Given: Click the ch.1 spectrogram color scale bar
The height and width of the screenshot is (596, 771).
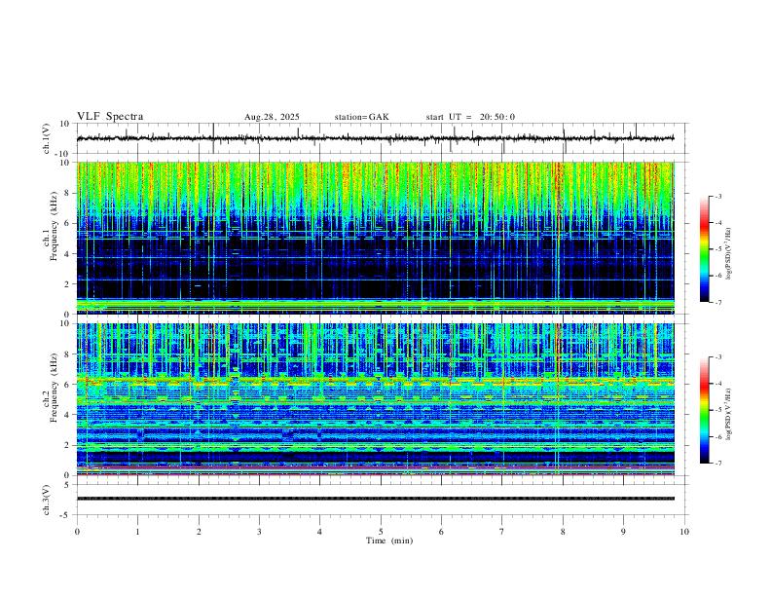Looking at the screenshot, I should [704, 249].
